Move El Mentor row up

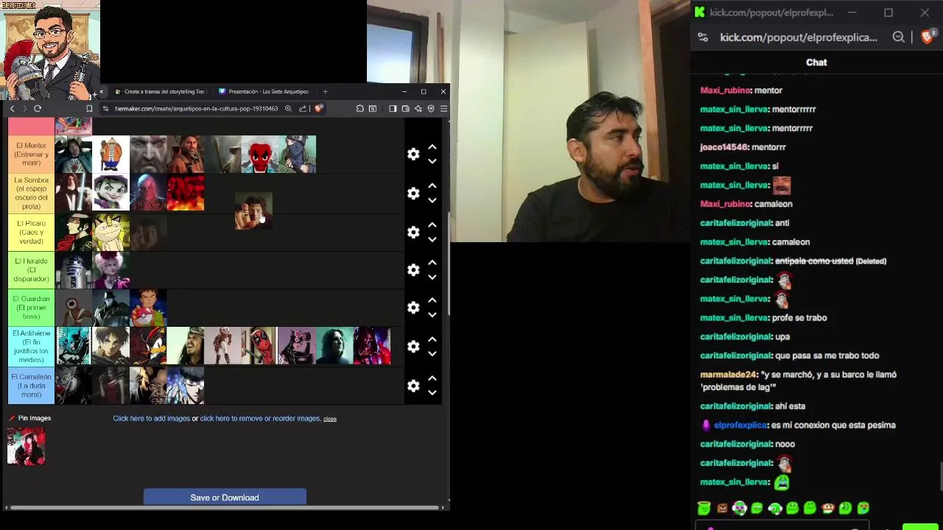[x=432, y=147]
